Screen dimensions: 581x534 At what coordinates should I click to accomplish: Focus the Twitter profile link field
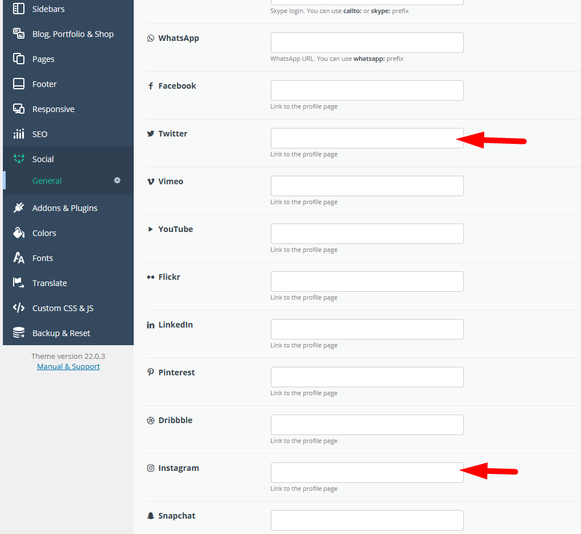[x=367, y=138]
